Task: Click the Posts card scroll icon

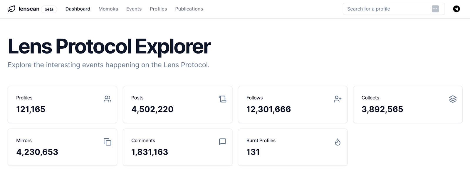Action: click(222, 99)
